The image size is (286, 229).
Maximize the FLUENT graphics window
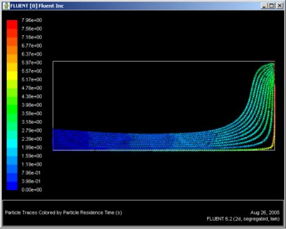[272, 6]
